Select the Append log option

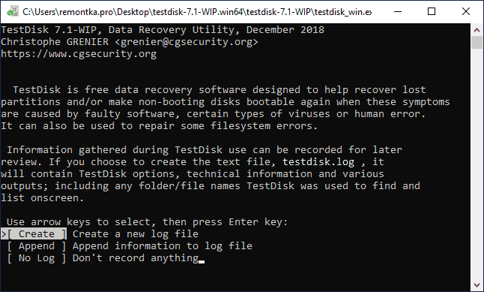tap(37, 246)
